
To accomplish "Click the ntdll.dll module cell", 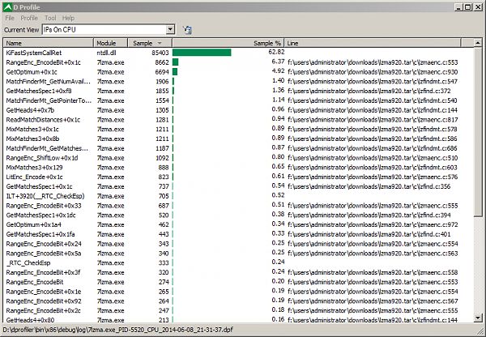I will pos(106,53).
